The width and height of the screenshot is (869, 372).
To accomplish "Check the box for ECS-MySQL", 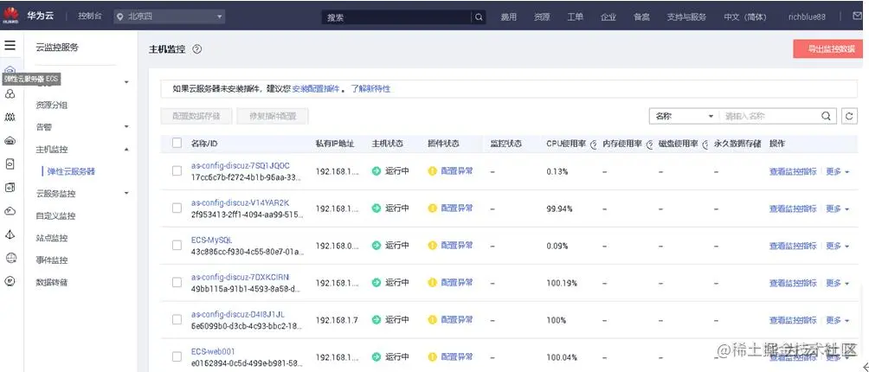I will pos(177,245).
